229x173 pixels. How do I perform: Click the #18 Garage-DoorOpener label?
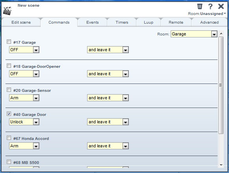pyautogui.click(x=37, y=67)
